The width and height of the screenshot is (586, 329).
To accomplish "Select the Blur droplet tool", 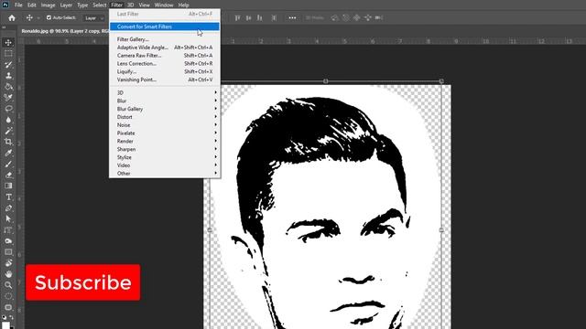I will click(8, 120).
